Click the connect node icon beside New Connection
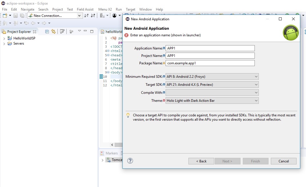The image size is (306, 187). [86, 16]
